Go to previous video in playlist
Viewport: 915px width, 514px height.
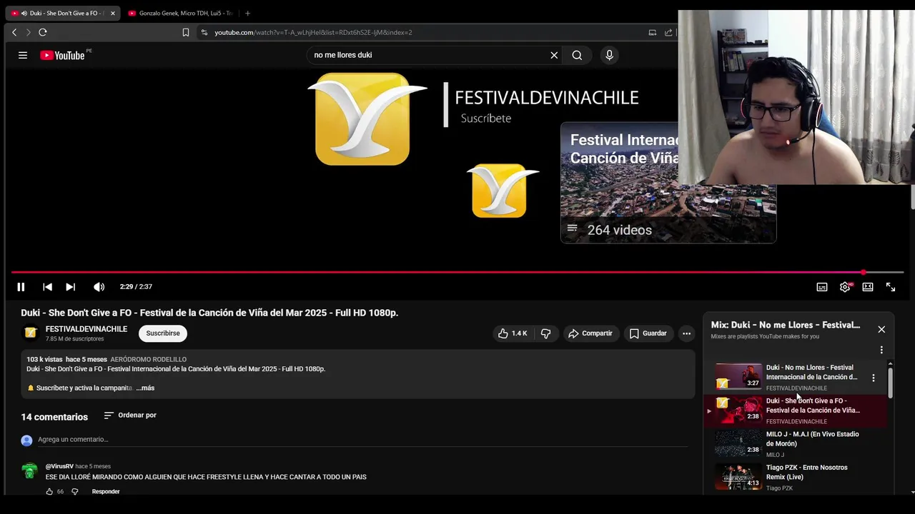pyautogui.click(x=47, y=287)
